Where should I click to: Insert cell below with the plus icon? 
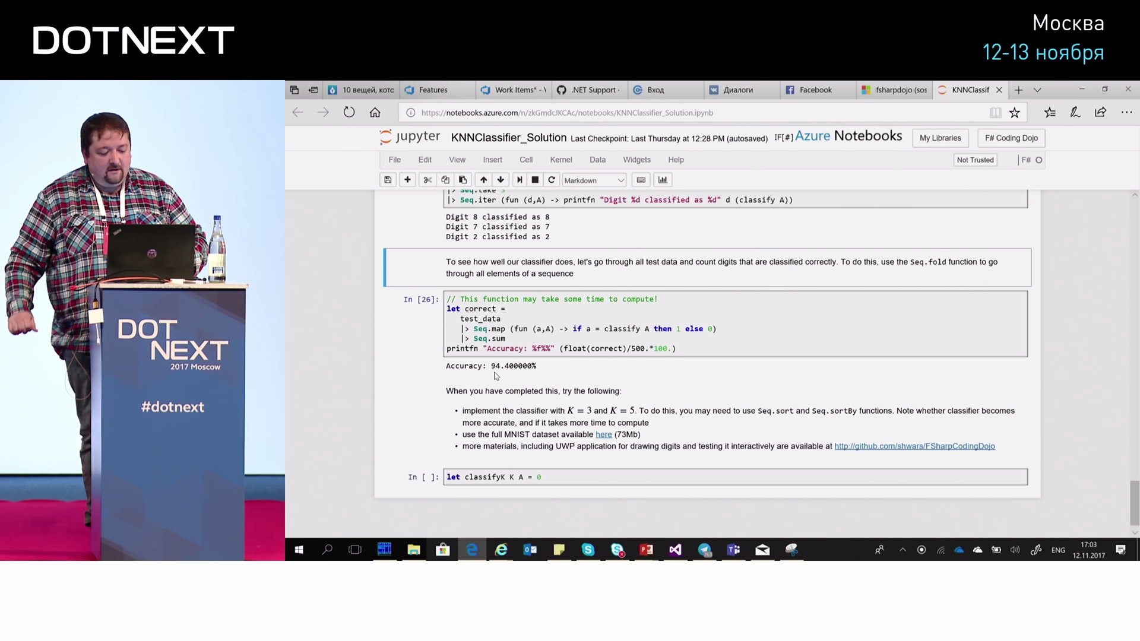click(x=407, y=180)
